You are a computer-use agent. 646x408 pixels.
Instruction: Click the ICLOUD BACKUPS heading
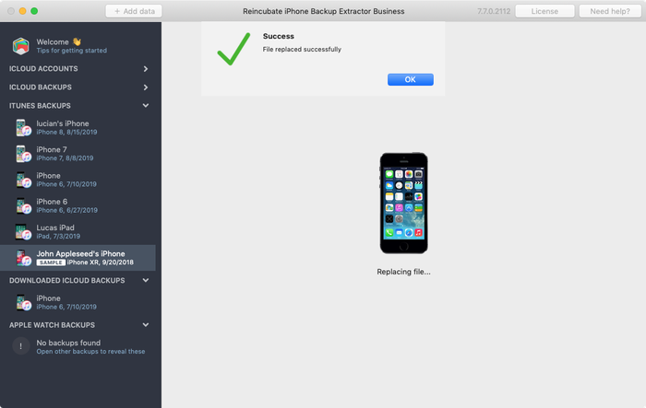coord(41,87)
